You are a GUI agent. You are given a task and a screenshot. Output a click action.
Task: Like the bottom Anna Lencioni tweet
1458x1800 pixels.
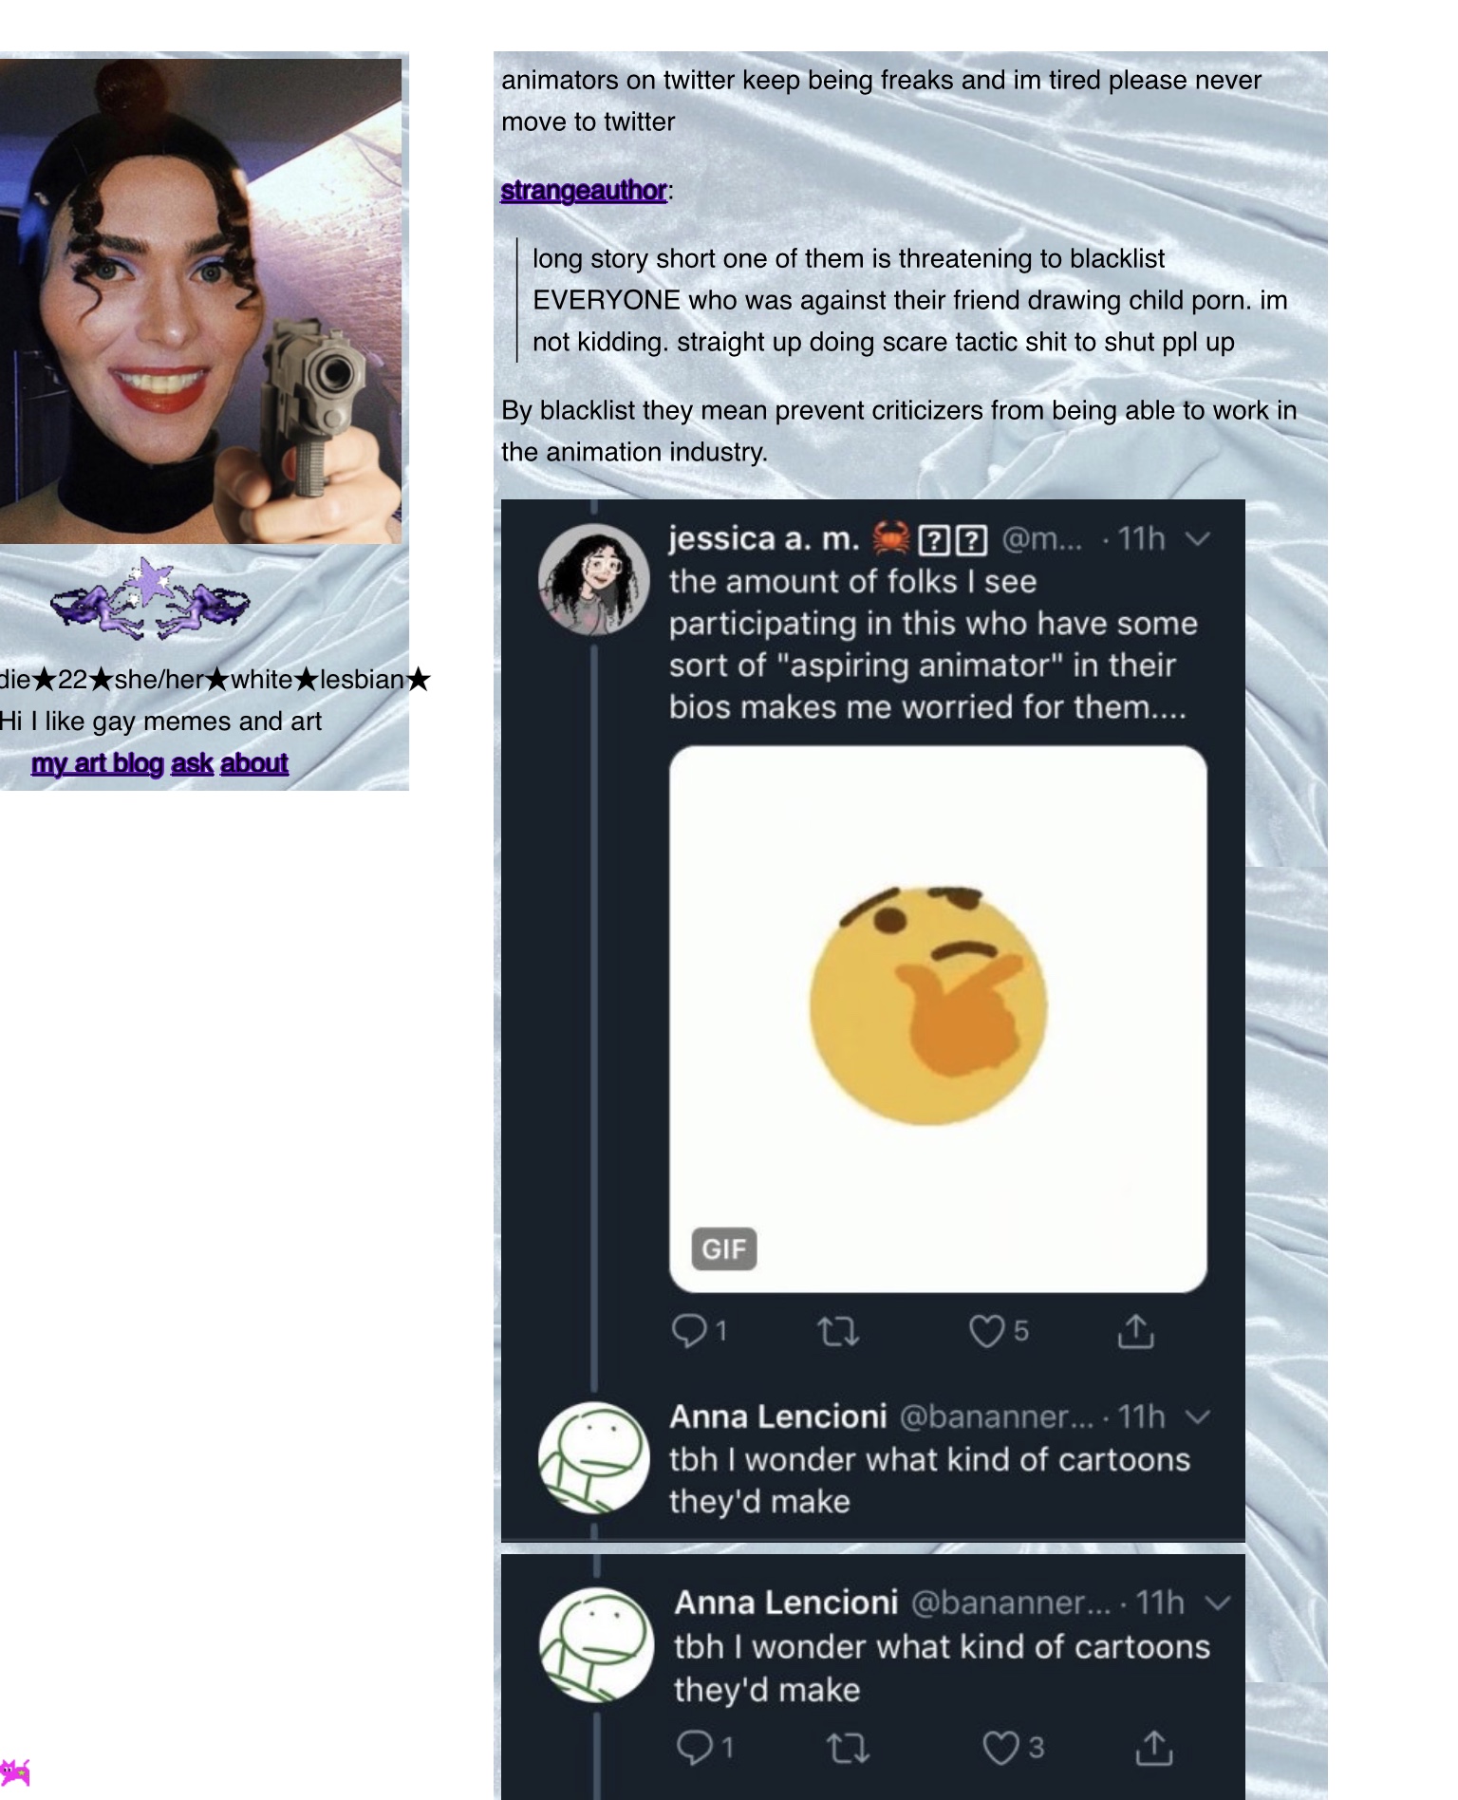coord(1000,1748)
